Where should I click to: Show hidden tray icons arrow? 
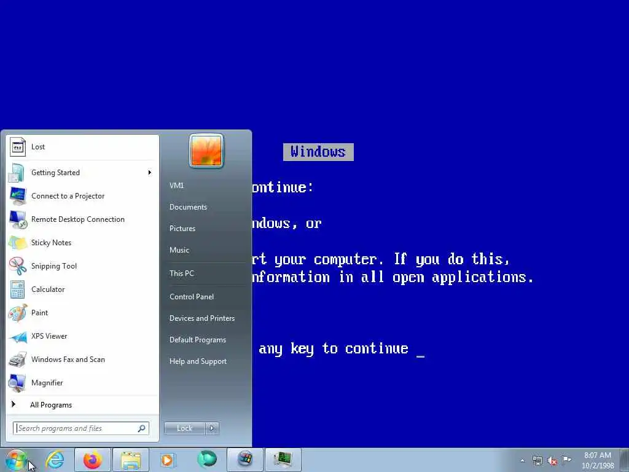pyautogui.click(x=522, y=461)
